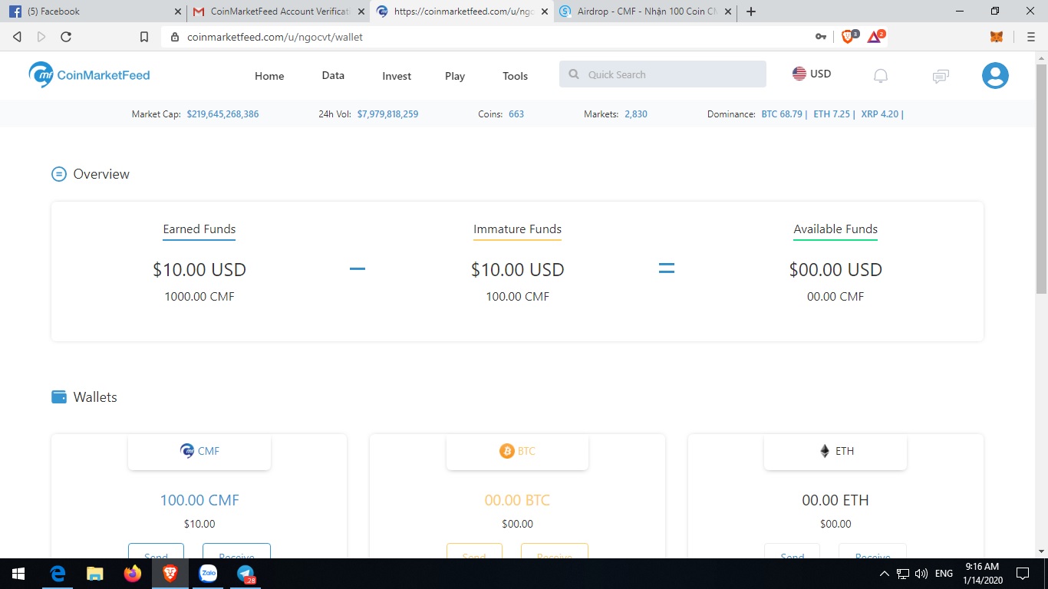Open Zalo from the taskbar
Viewport: 1048px width, 589px height.
click(x=208, y=574)
